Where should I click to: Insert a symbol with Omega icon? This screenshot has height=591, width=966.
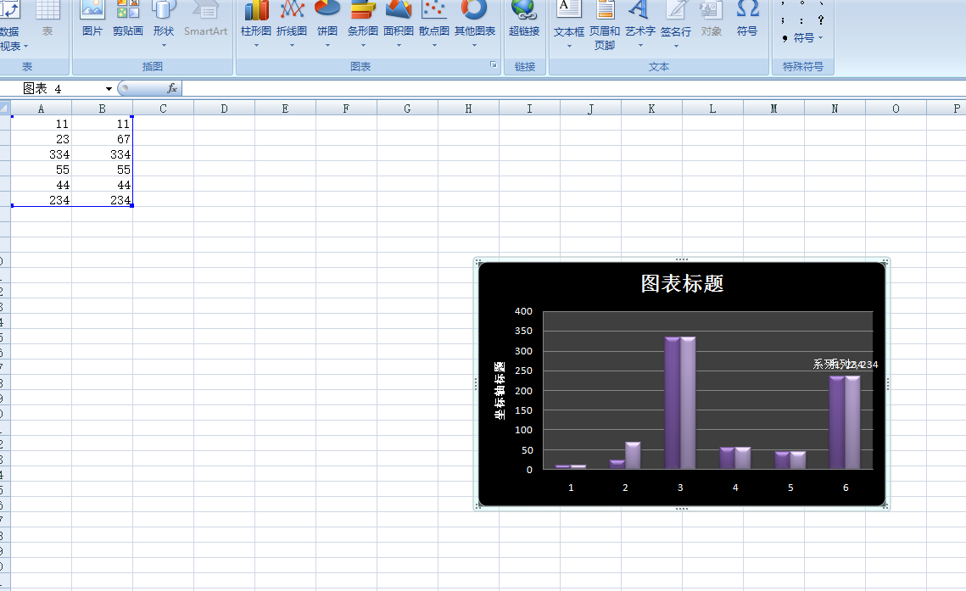pos(747,20)
